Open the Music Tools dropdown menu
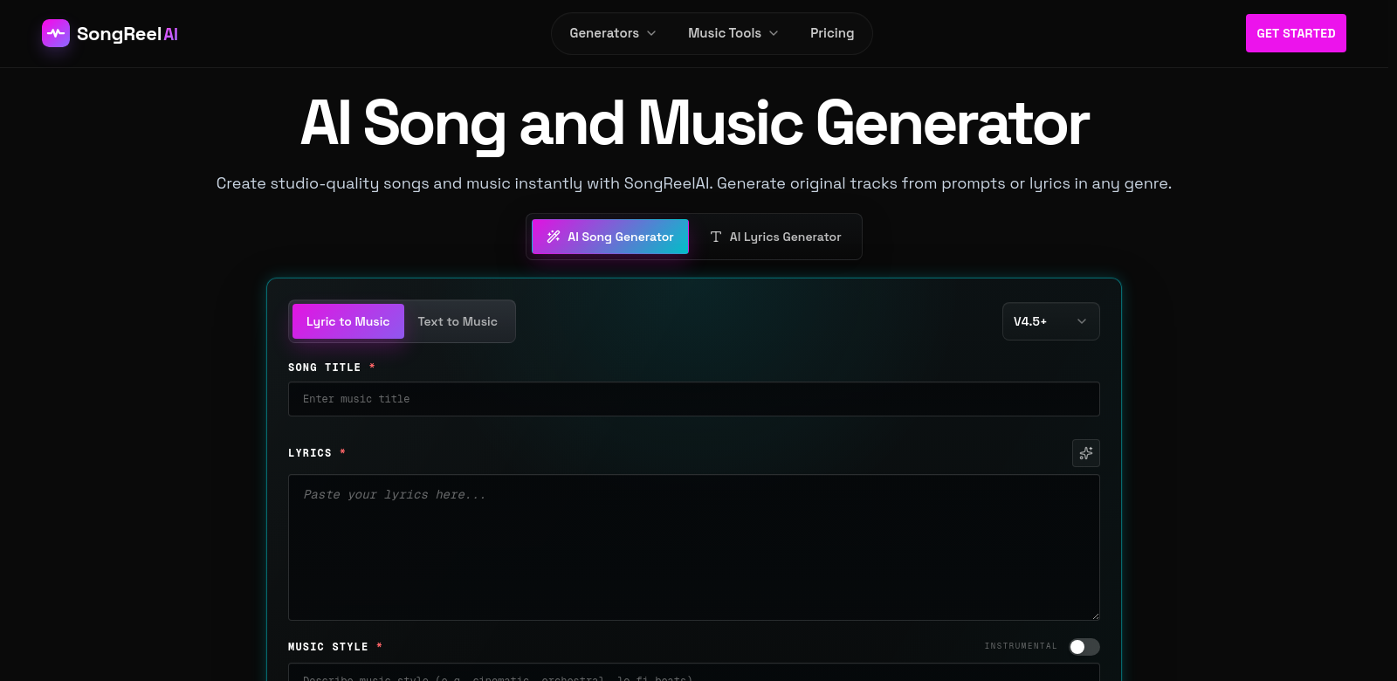 click(x=733, y=33)
